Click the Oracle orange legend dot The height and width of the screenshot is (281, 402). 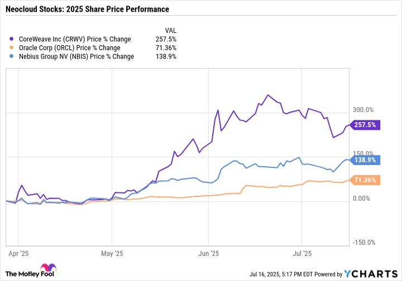point(12,48)
